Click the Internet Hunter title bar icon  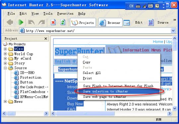(4, 5)
